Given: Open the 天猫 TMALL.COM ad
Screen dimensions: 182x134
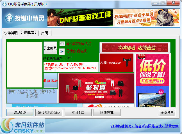Looking at the screenshot, I should pyautogui.click(x=117, y=63).
